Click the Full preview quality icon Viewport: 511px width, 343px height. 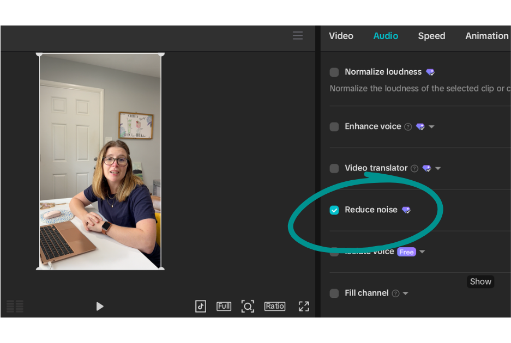(224, 306)
